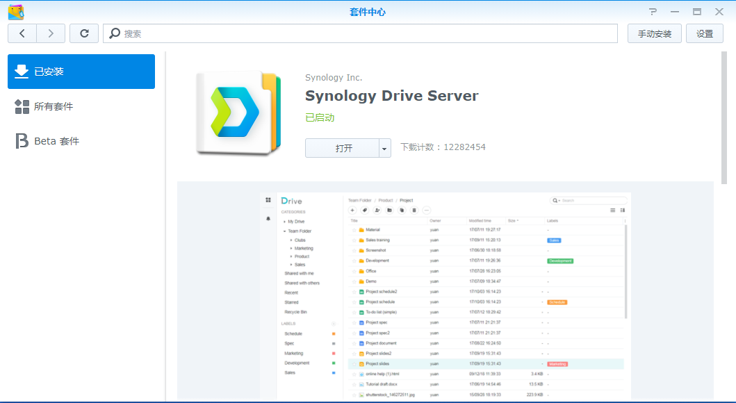Click the Synology Drive Server package icon
Screen dimensions: 736x403
pos(238,112)
